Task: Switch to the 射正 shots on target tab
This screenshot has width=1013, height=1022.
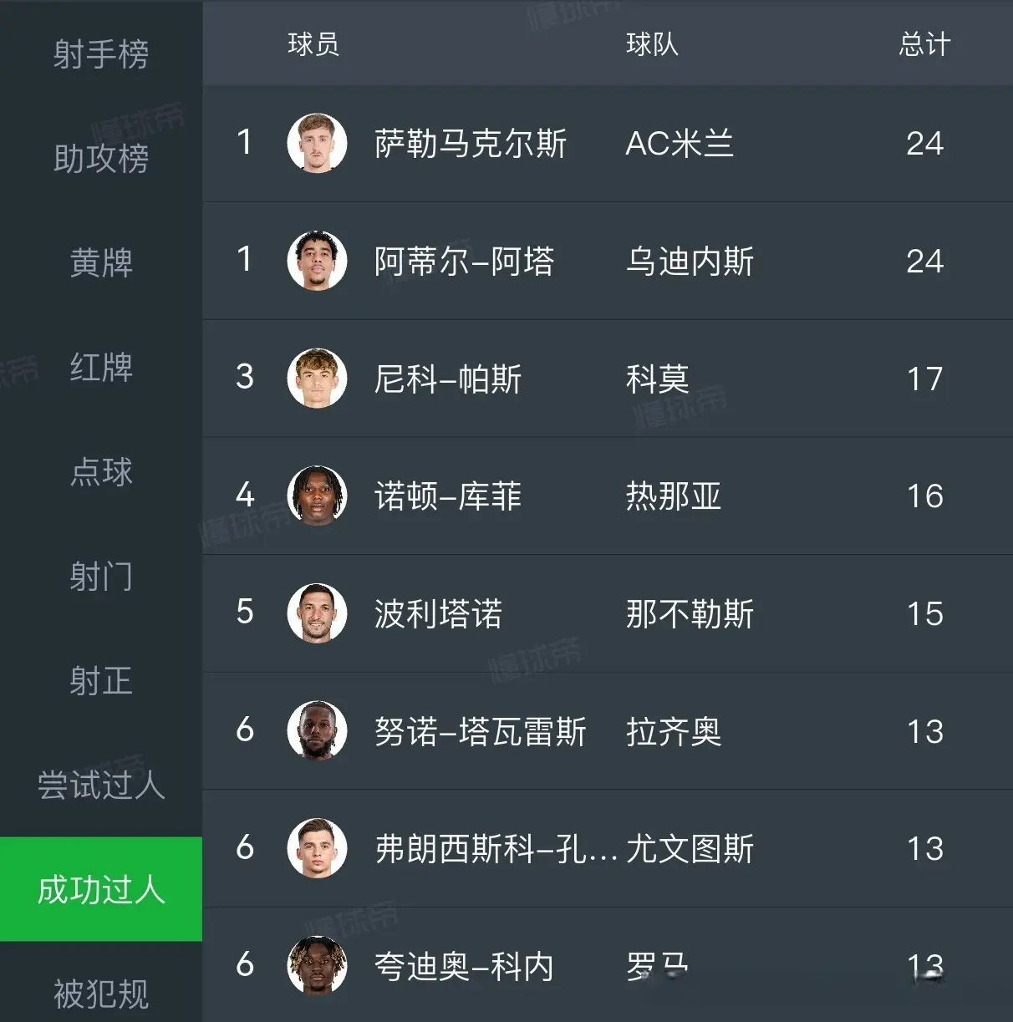Action: pos(101,680)
